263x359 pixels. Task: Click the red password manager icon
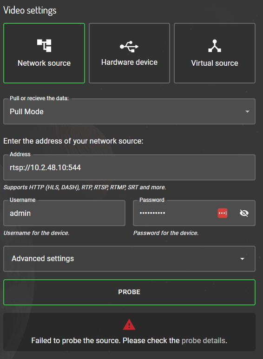click(223, 213)
